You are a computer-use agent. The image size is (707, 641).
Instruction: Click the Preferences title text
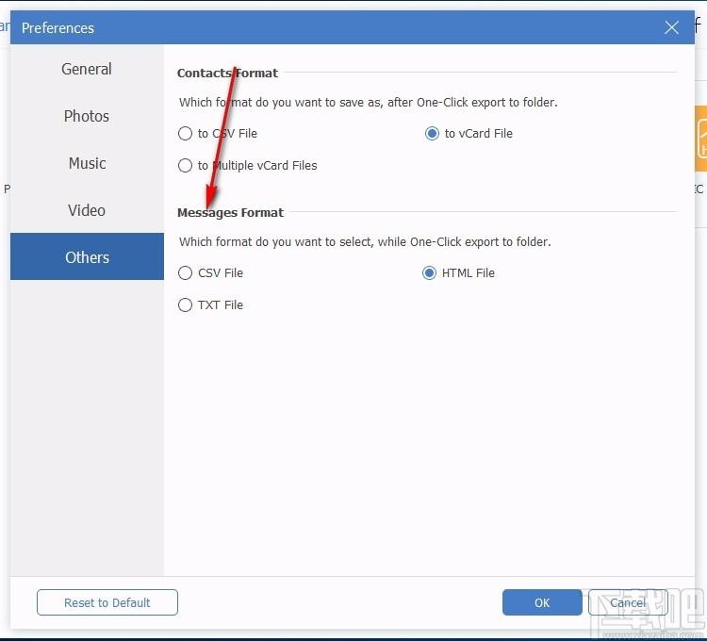click(58, 28)
